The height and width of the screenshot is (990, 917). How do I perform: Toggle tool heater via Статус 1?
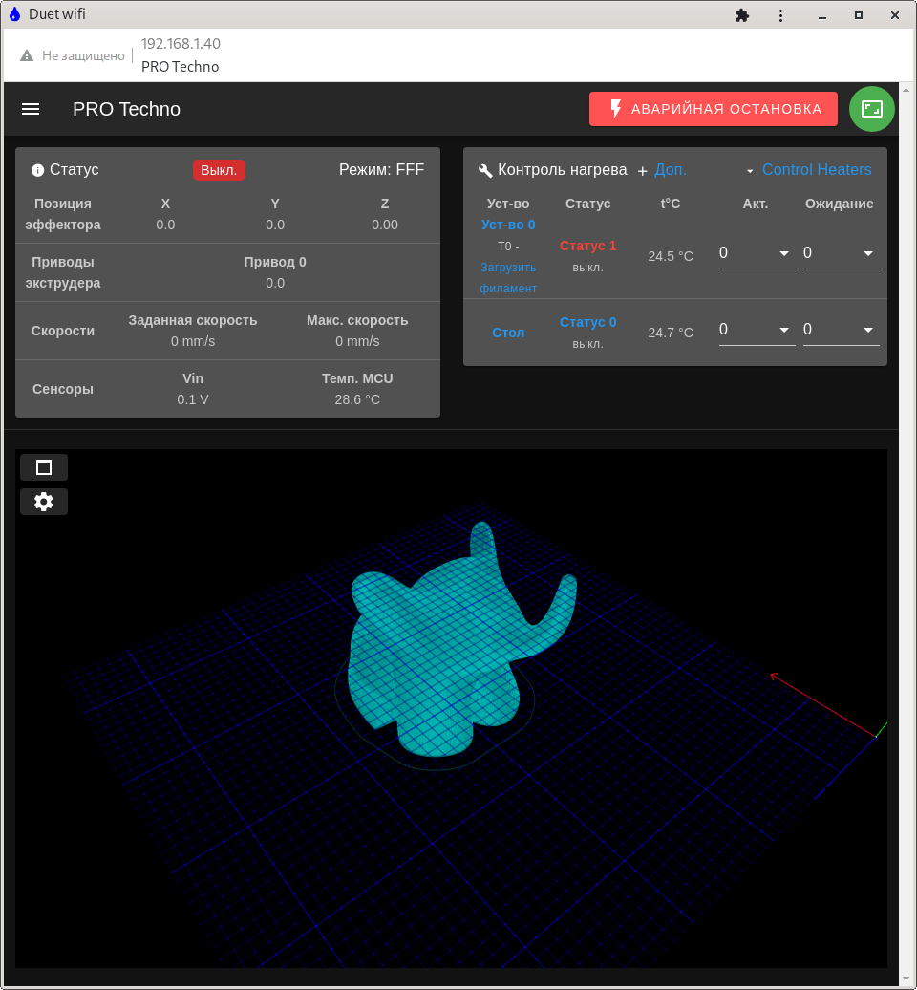[587, 246]
